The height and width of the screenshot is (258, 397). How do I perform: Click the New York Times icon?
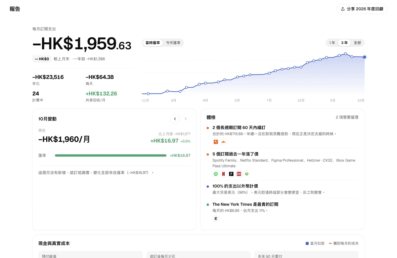[x=216, y=218]
